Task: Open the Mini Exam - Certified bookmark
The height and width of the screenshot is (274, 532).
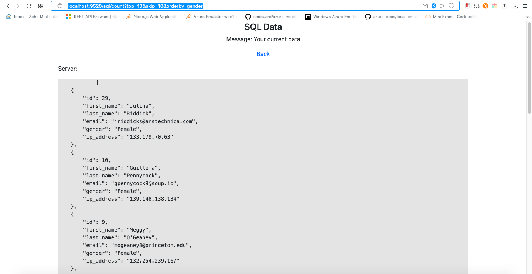Action: [451, 17]
